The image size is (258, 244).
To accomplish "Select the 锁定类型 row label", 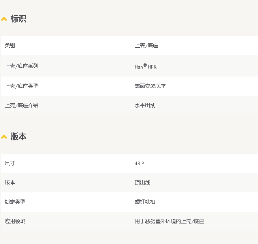I will click(15, 202).
